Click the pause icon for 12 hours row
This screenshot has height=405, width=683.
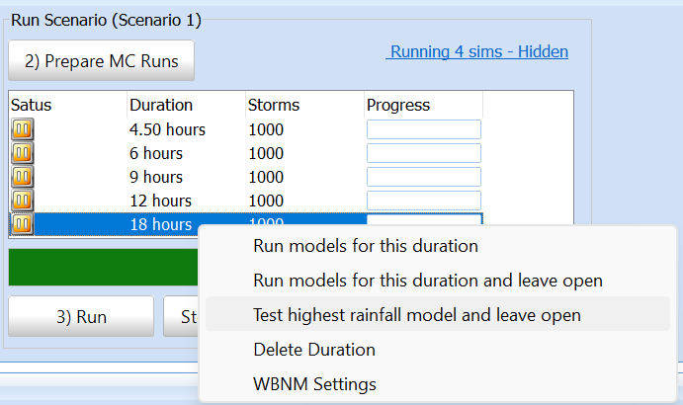pos(22,201)
